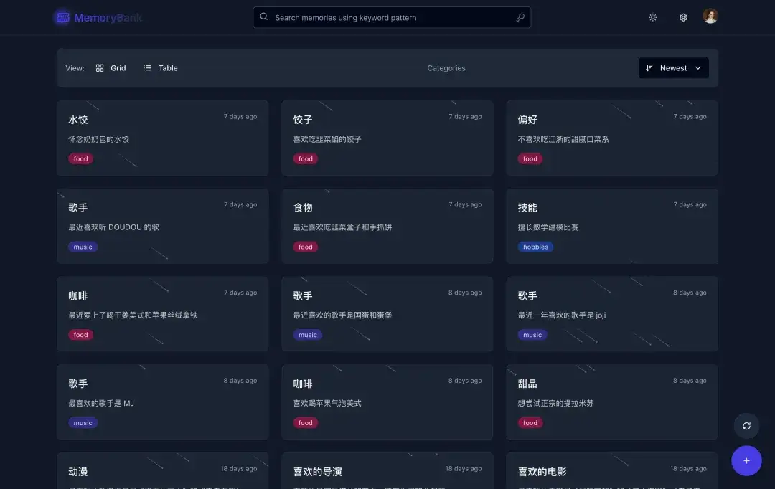This screenshot has height=489, width=775.
Task: Click the text 不喜欢吃江浙的甜腻口菜系
Action: [x=563, y=139]
